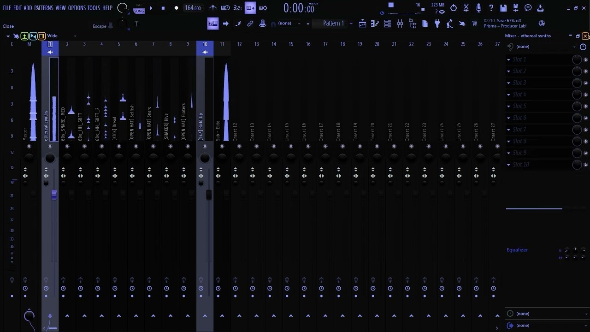Screen dimensions: 590x332
Task: Toggle loop recording icon
Action: 263,8
